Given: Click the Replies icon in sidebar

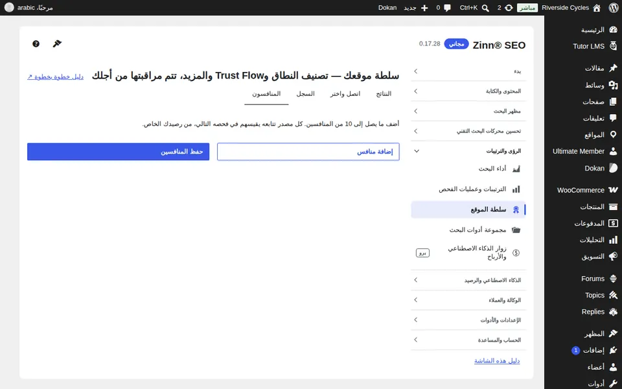Looking at the screenshot, I should coord(614,312).
